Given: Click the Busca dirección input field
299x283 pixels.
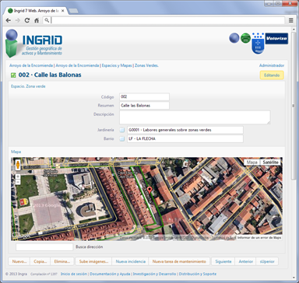Looking at the screenshot, I should pyautogui.click(x=44, y=247).
